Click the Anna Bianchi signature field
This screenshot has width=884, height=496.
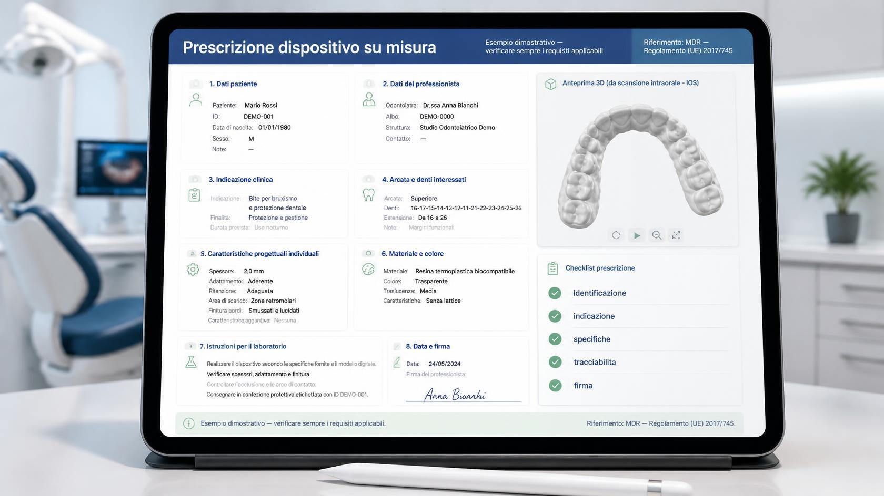click(x=463, y=394)
